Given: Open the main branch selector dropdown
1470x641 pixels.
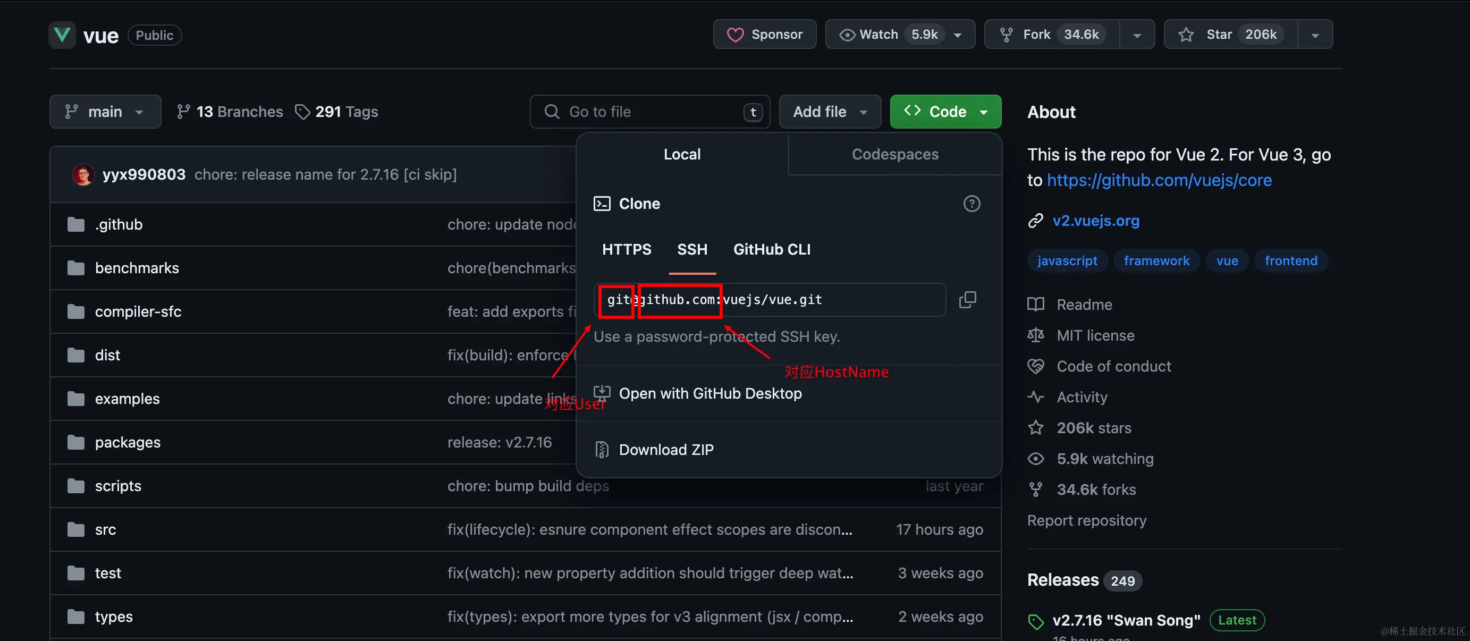Looking at the screenshot, I should pos(105,112).
